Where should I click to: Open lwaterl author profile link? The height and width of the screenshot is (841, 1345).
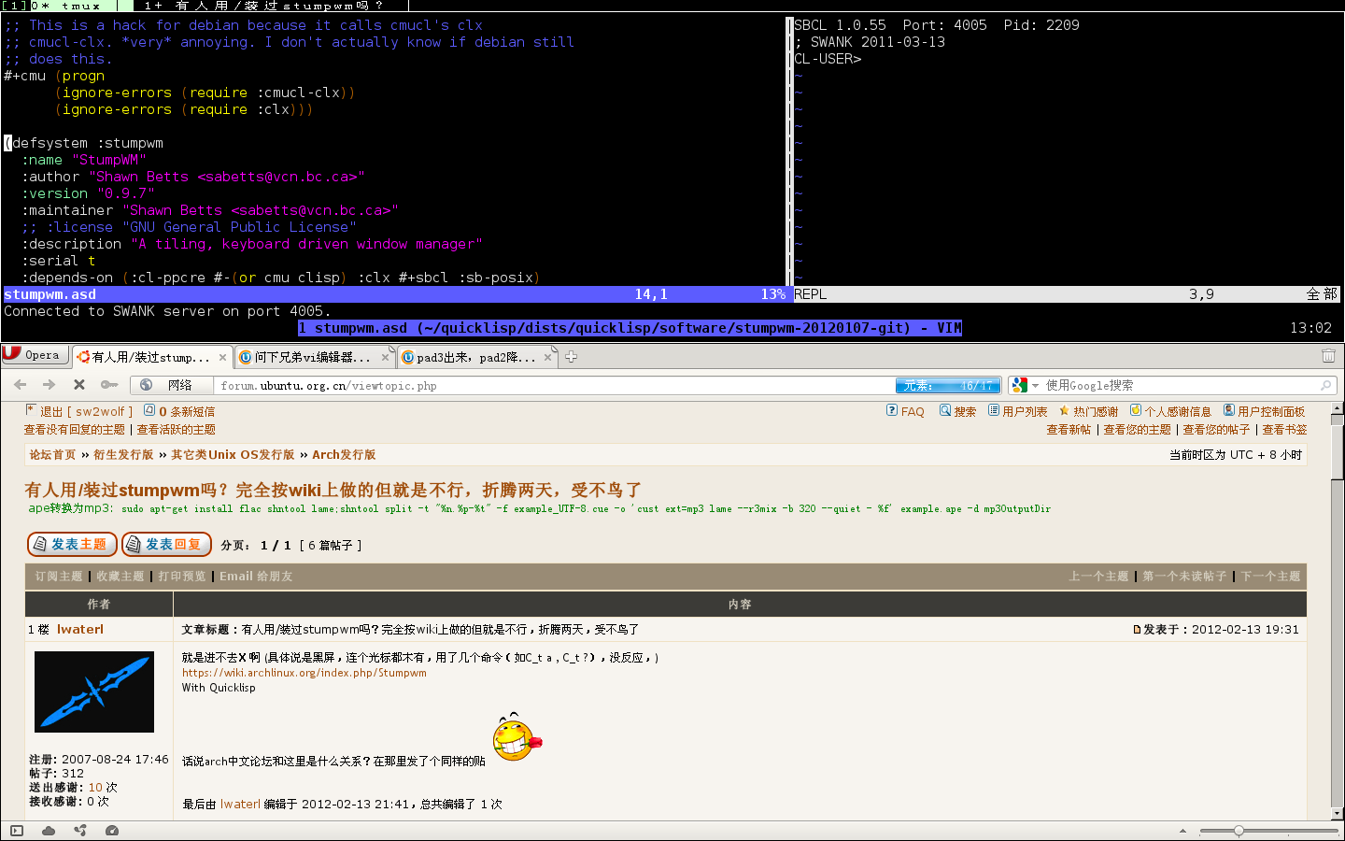[80, 630]
